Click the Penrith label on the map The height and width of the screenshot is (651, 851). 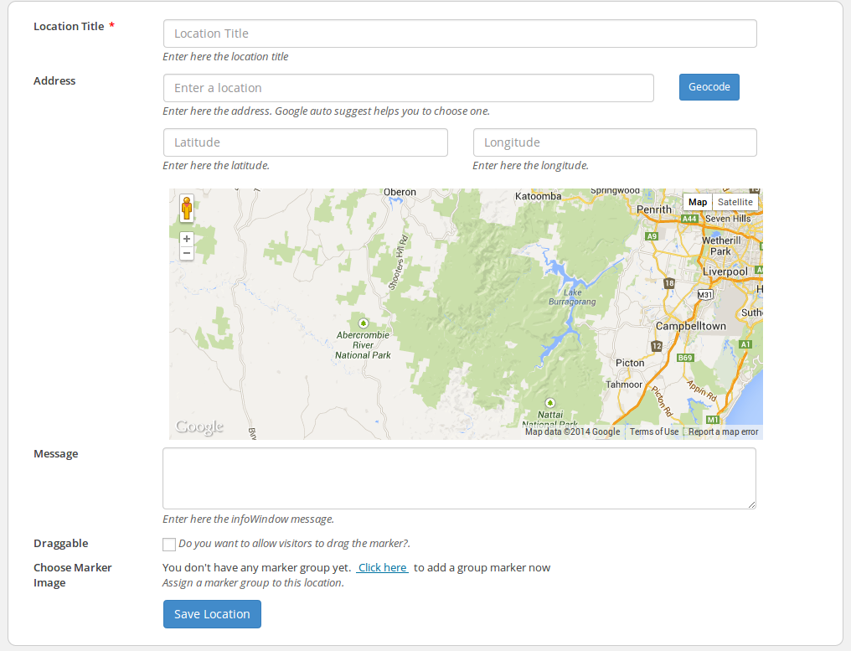(x=654, y=209)
